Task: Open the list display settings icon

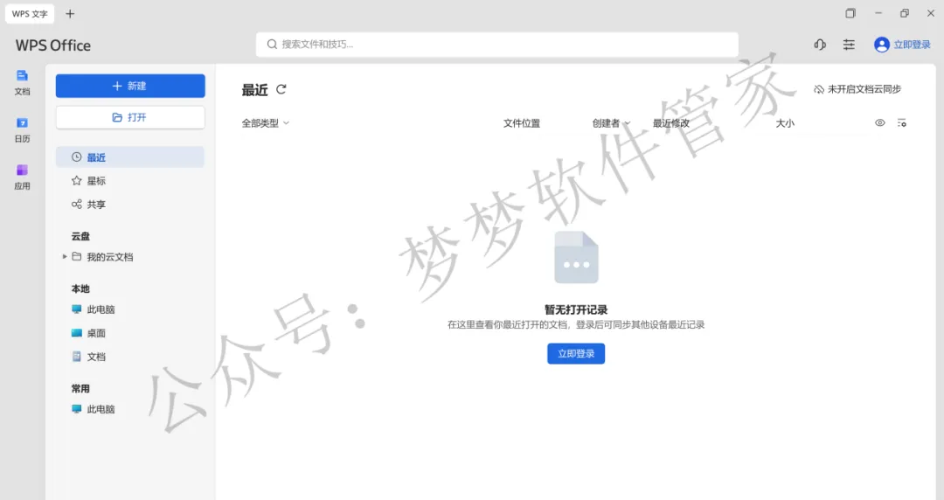Action: 902,123
